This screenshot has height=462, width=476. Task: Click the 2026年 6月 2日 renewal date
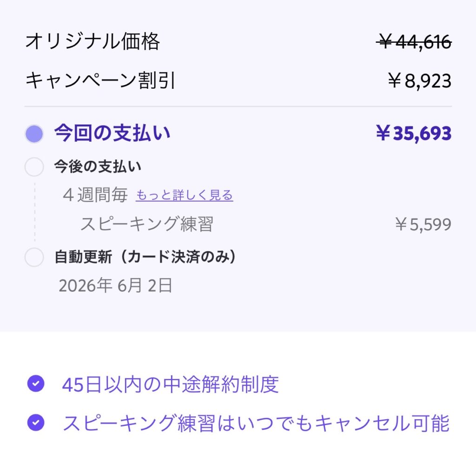click(115, 285)
